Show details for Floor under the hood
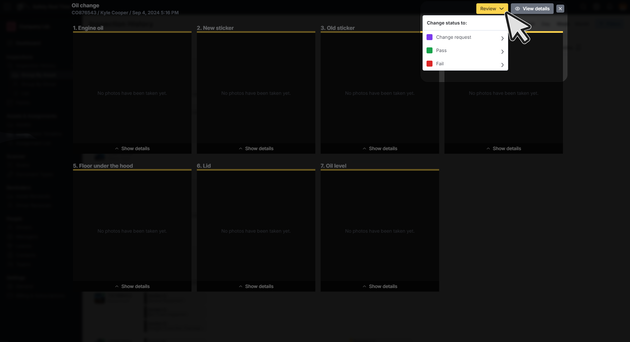The image size is (630, 342). click(132, 286)
